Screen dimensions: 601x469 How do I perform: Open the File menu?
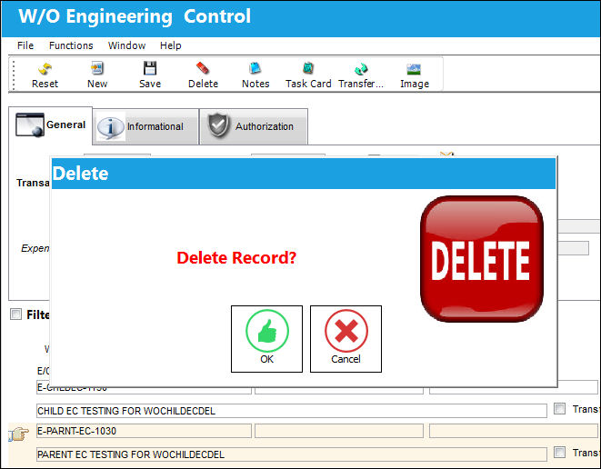[25, 45]
